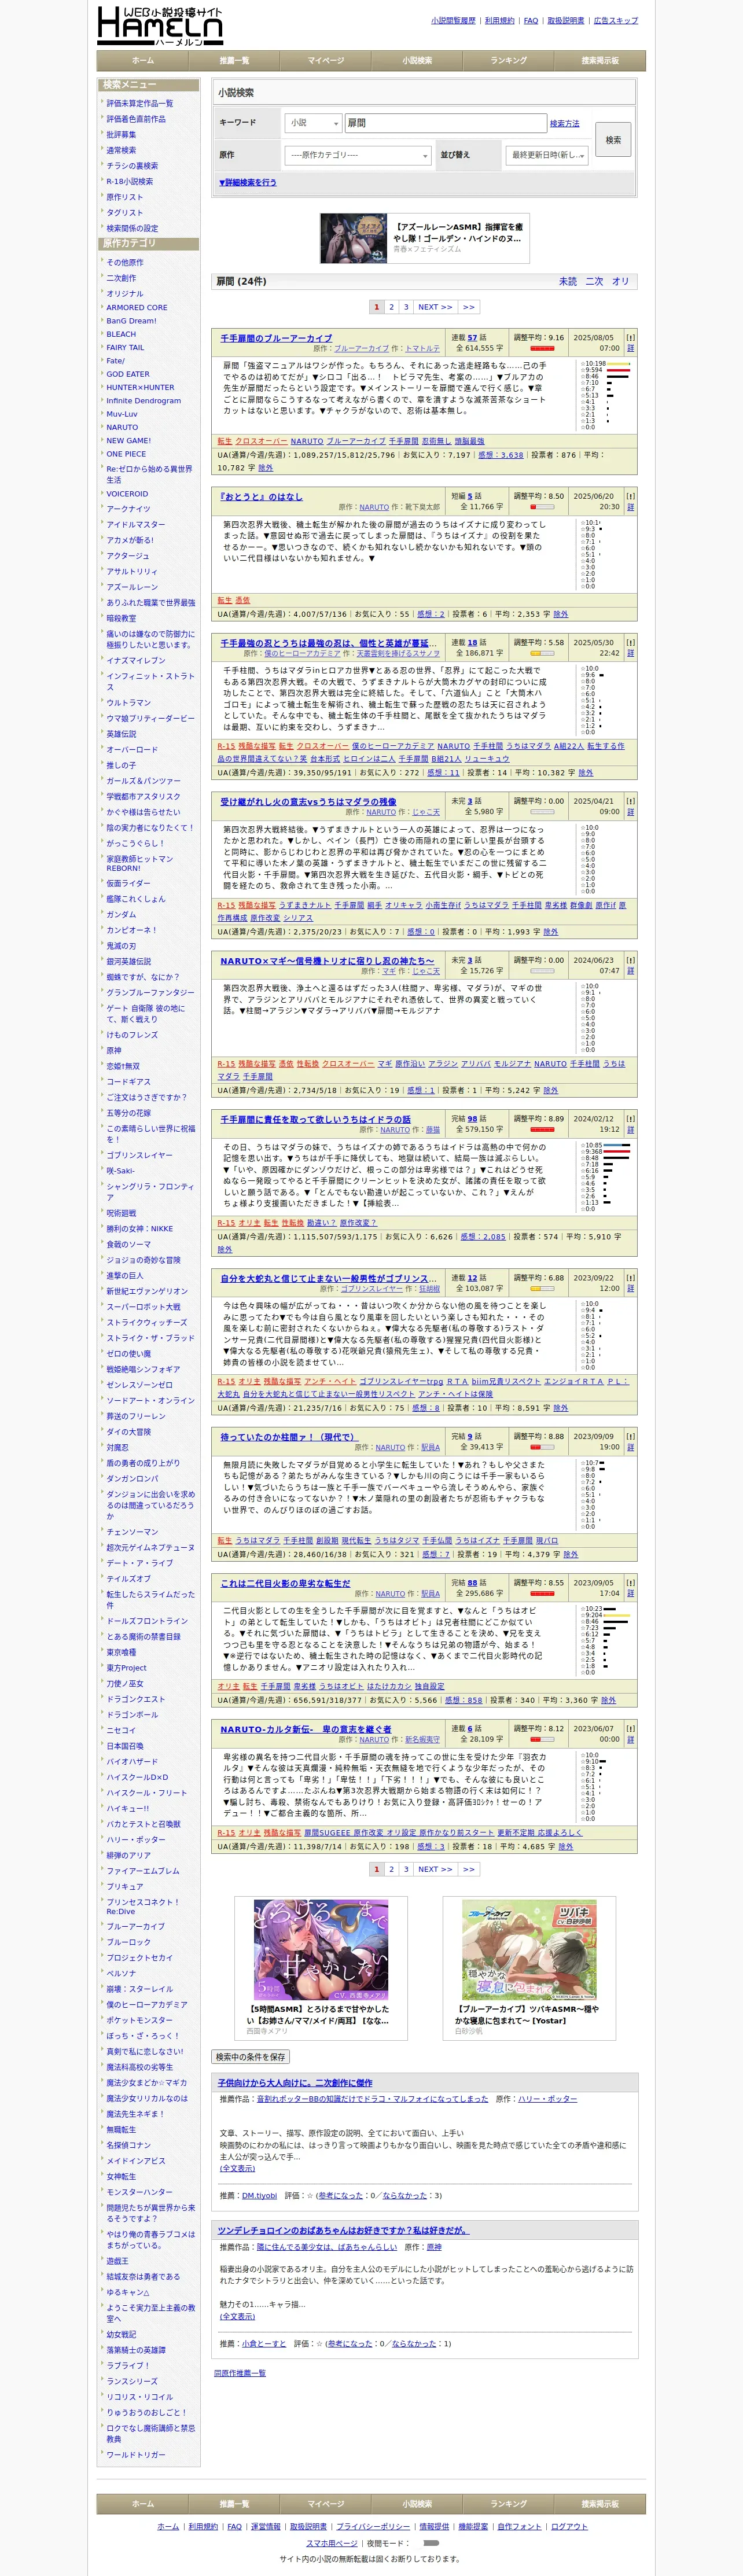
Task: Click the 詳 details link for 千手扉間のブルーアーカイブ
Action: (x=630, y=349)
